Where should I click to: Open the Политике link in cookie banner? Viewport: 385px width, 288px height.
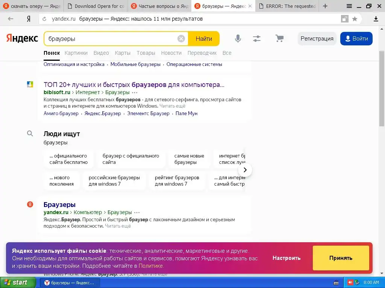(x=150, y=266)
